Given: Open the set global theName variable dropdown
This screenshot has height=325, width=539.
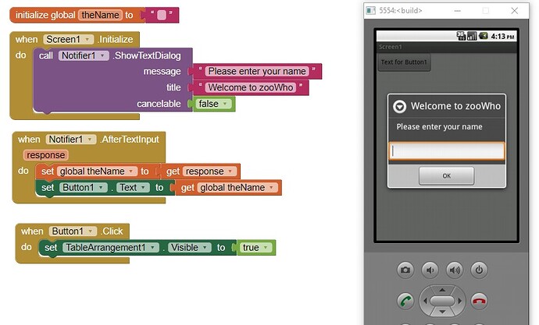Looking at the screenshot, I should pyautogui.click(x=131, y=171).
